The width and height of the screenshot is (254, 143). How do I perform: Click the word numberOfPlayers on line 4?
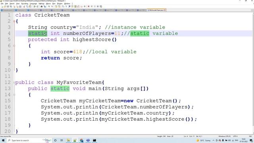pos(87,33)
